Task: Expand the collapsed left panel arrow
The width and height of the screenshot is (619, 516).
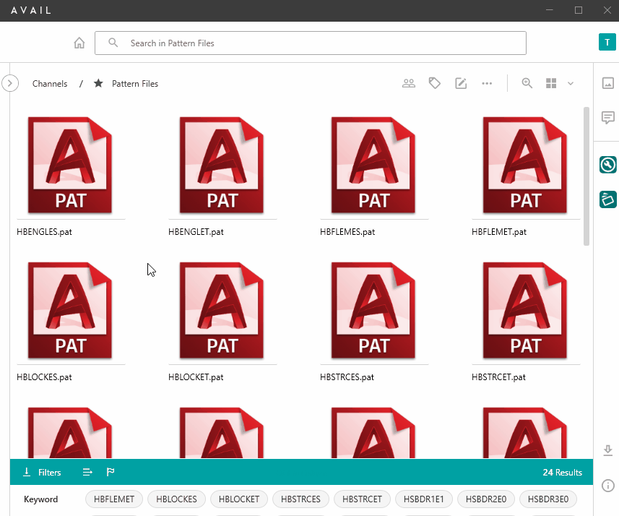Action: tap(9, 83)
